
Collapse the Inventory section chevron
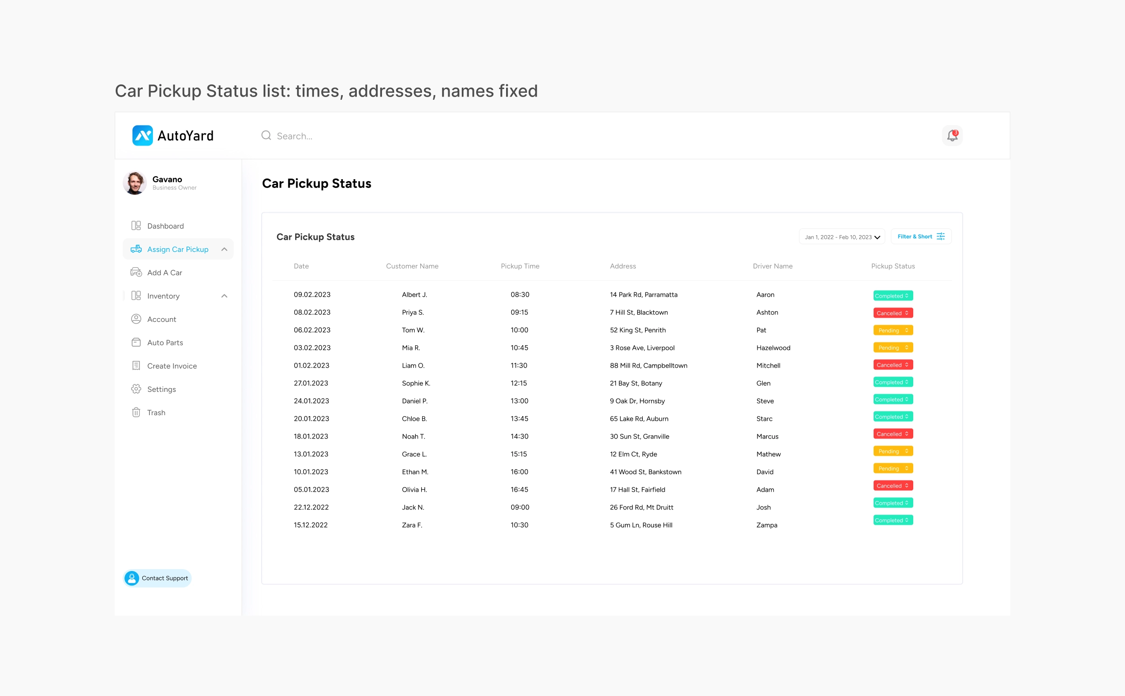tap(224, 296)
